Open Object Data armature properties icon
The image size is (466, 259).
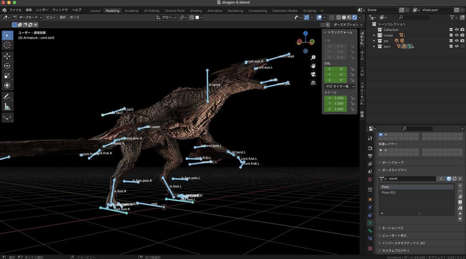pyautogui.click(x=370, y=223)
